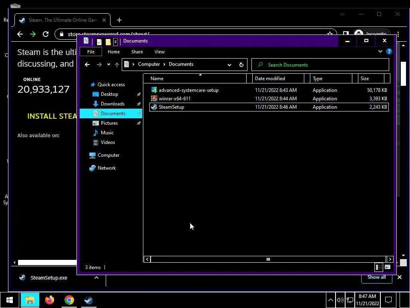
Task: Sort files by Date modified column
Action: click(x=278, y=79)
